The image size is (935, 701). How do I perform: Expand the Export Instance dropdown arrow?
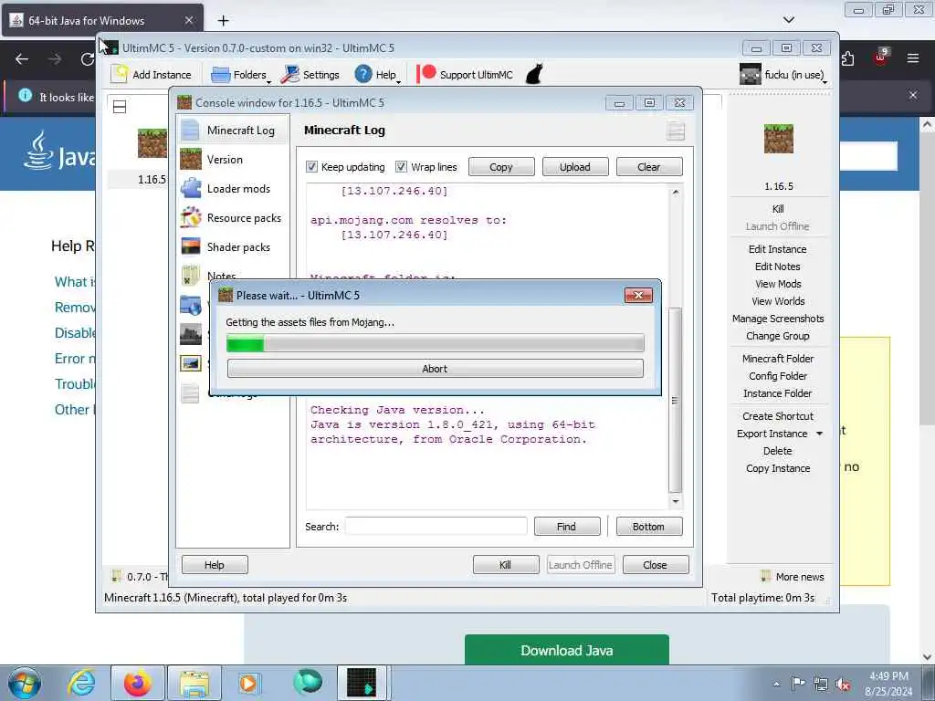(819, 434)
